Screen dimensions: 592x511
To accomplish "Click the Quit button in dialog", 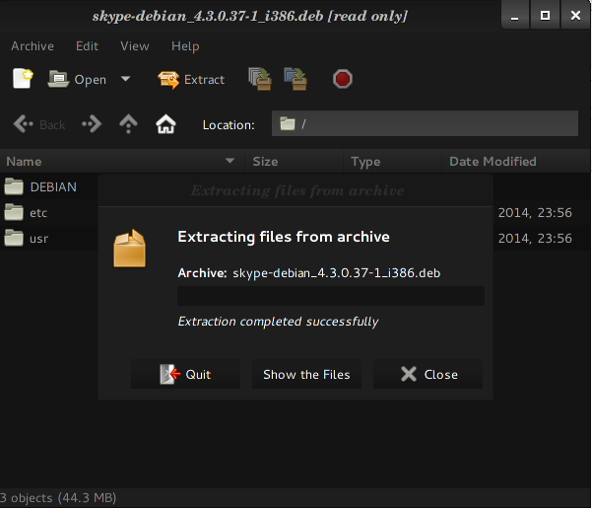I will tap(185, 374).
